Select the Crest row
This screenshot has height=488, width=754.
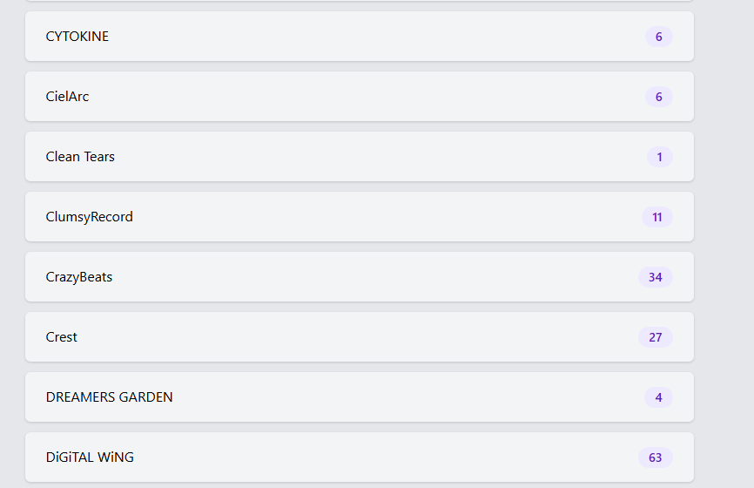coord(360,337)
